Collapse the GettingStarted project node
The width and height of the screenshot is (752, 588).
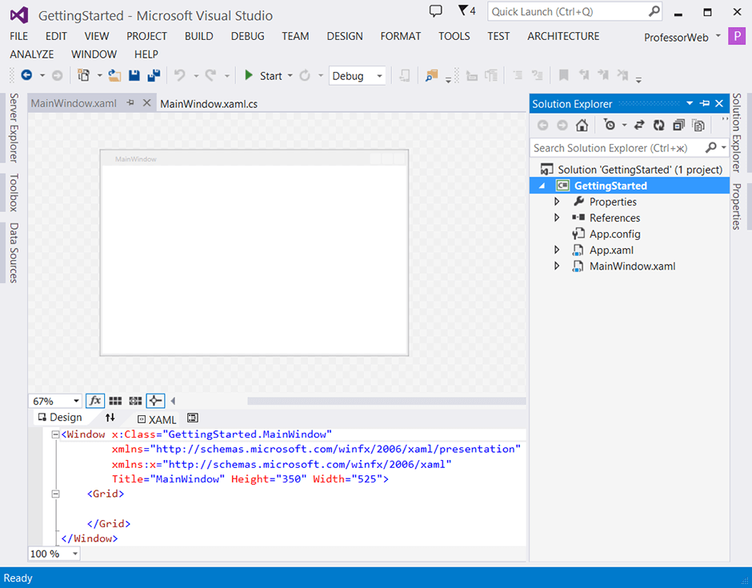click(542, 186)
